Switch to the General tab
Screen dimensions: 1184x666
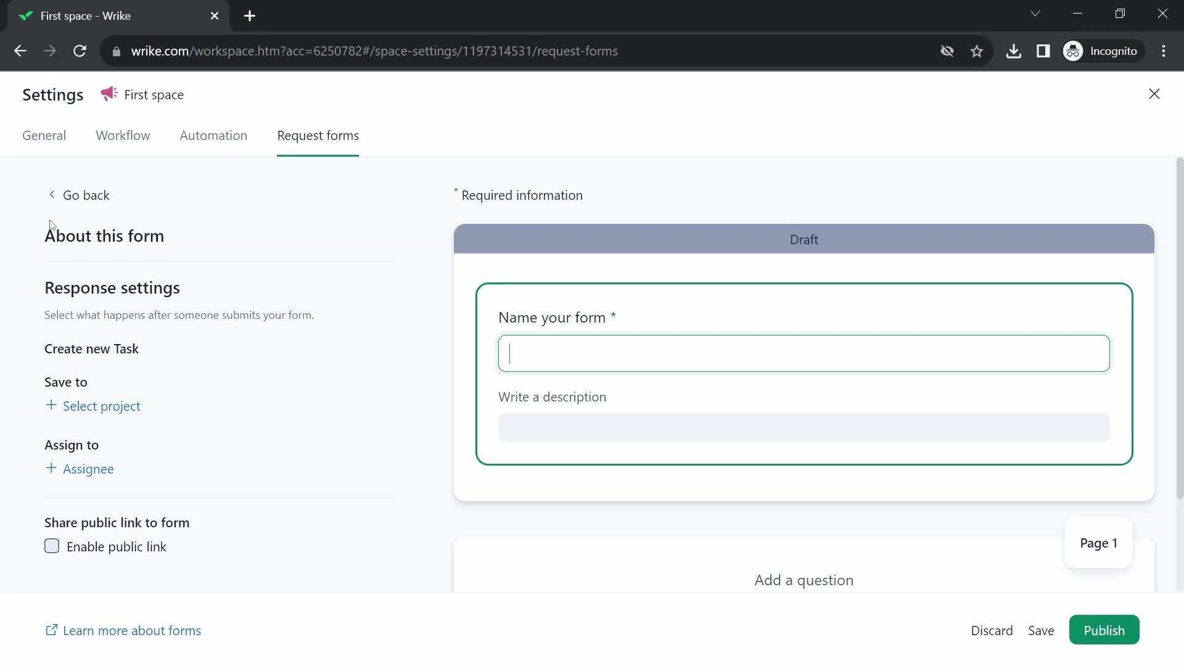click(x=44, y=136)
